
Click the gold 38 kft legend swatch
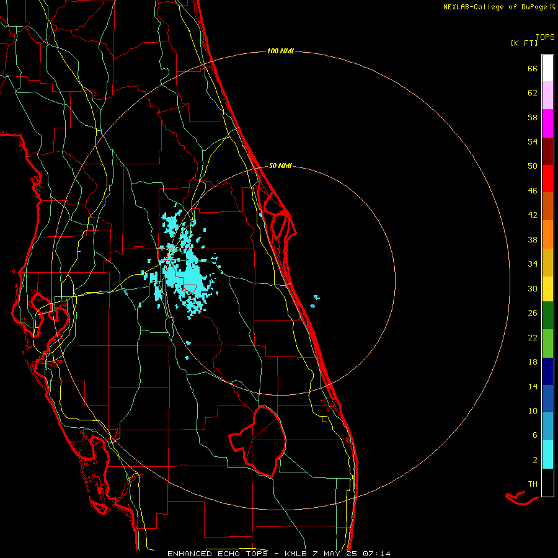click(547, 263)
